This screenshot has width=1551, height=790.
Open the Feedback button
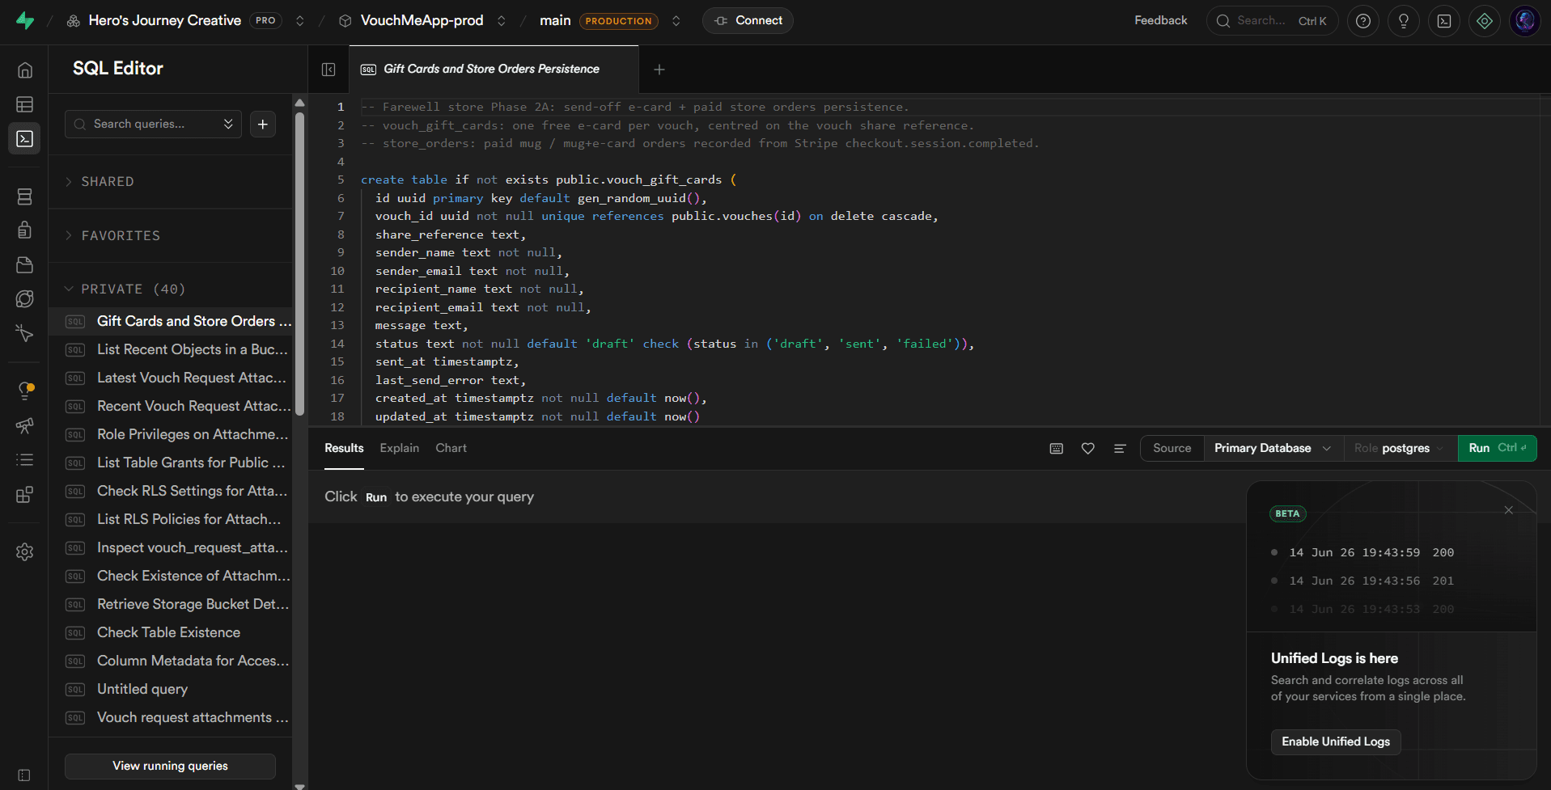tap(1160, 21)
